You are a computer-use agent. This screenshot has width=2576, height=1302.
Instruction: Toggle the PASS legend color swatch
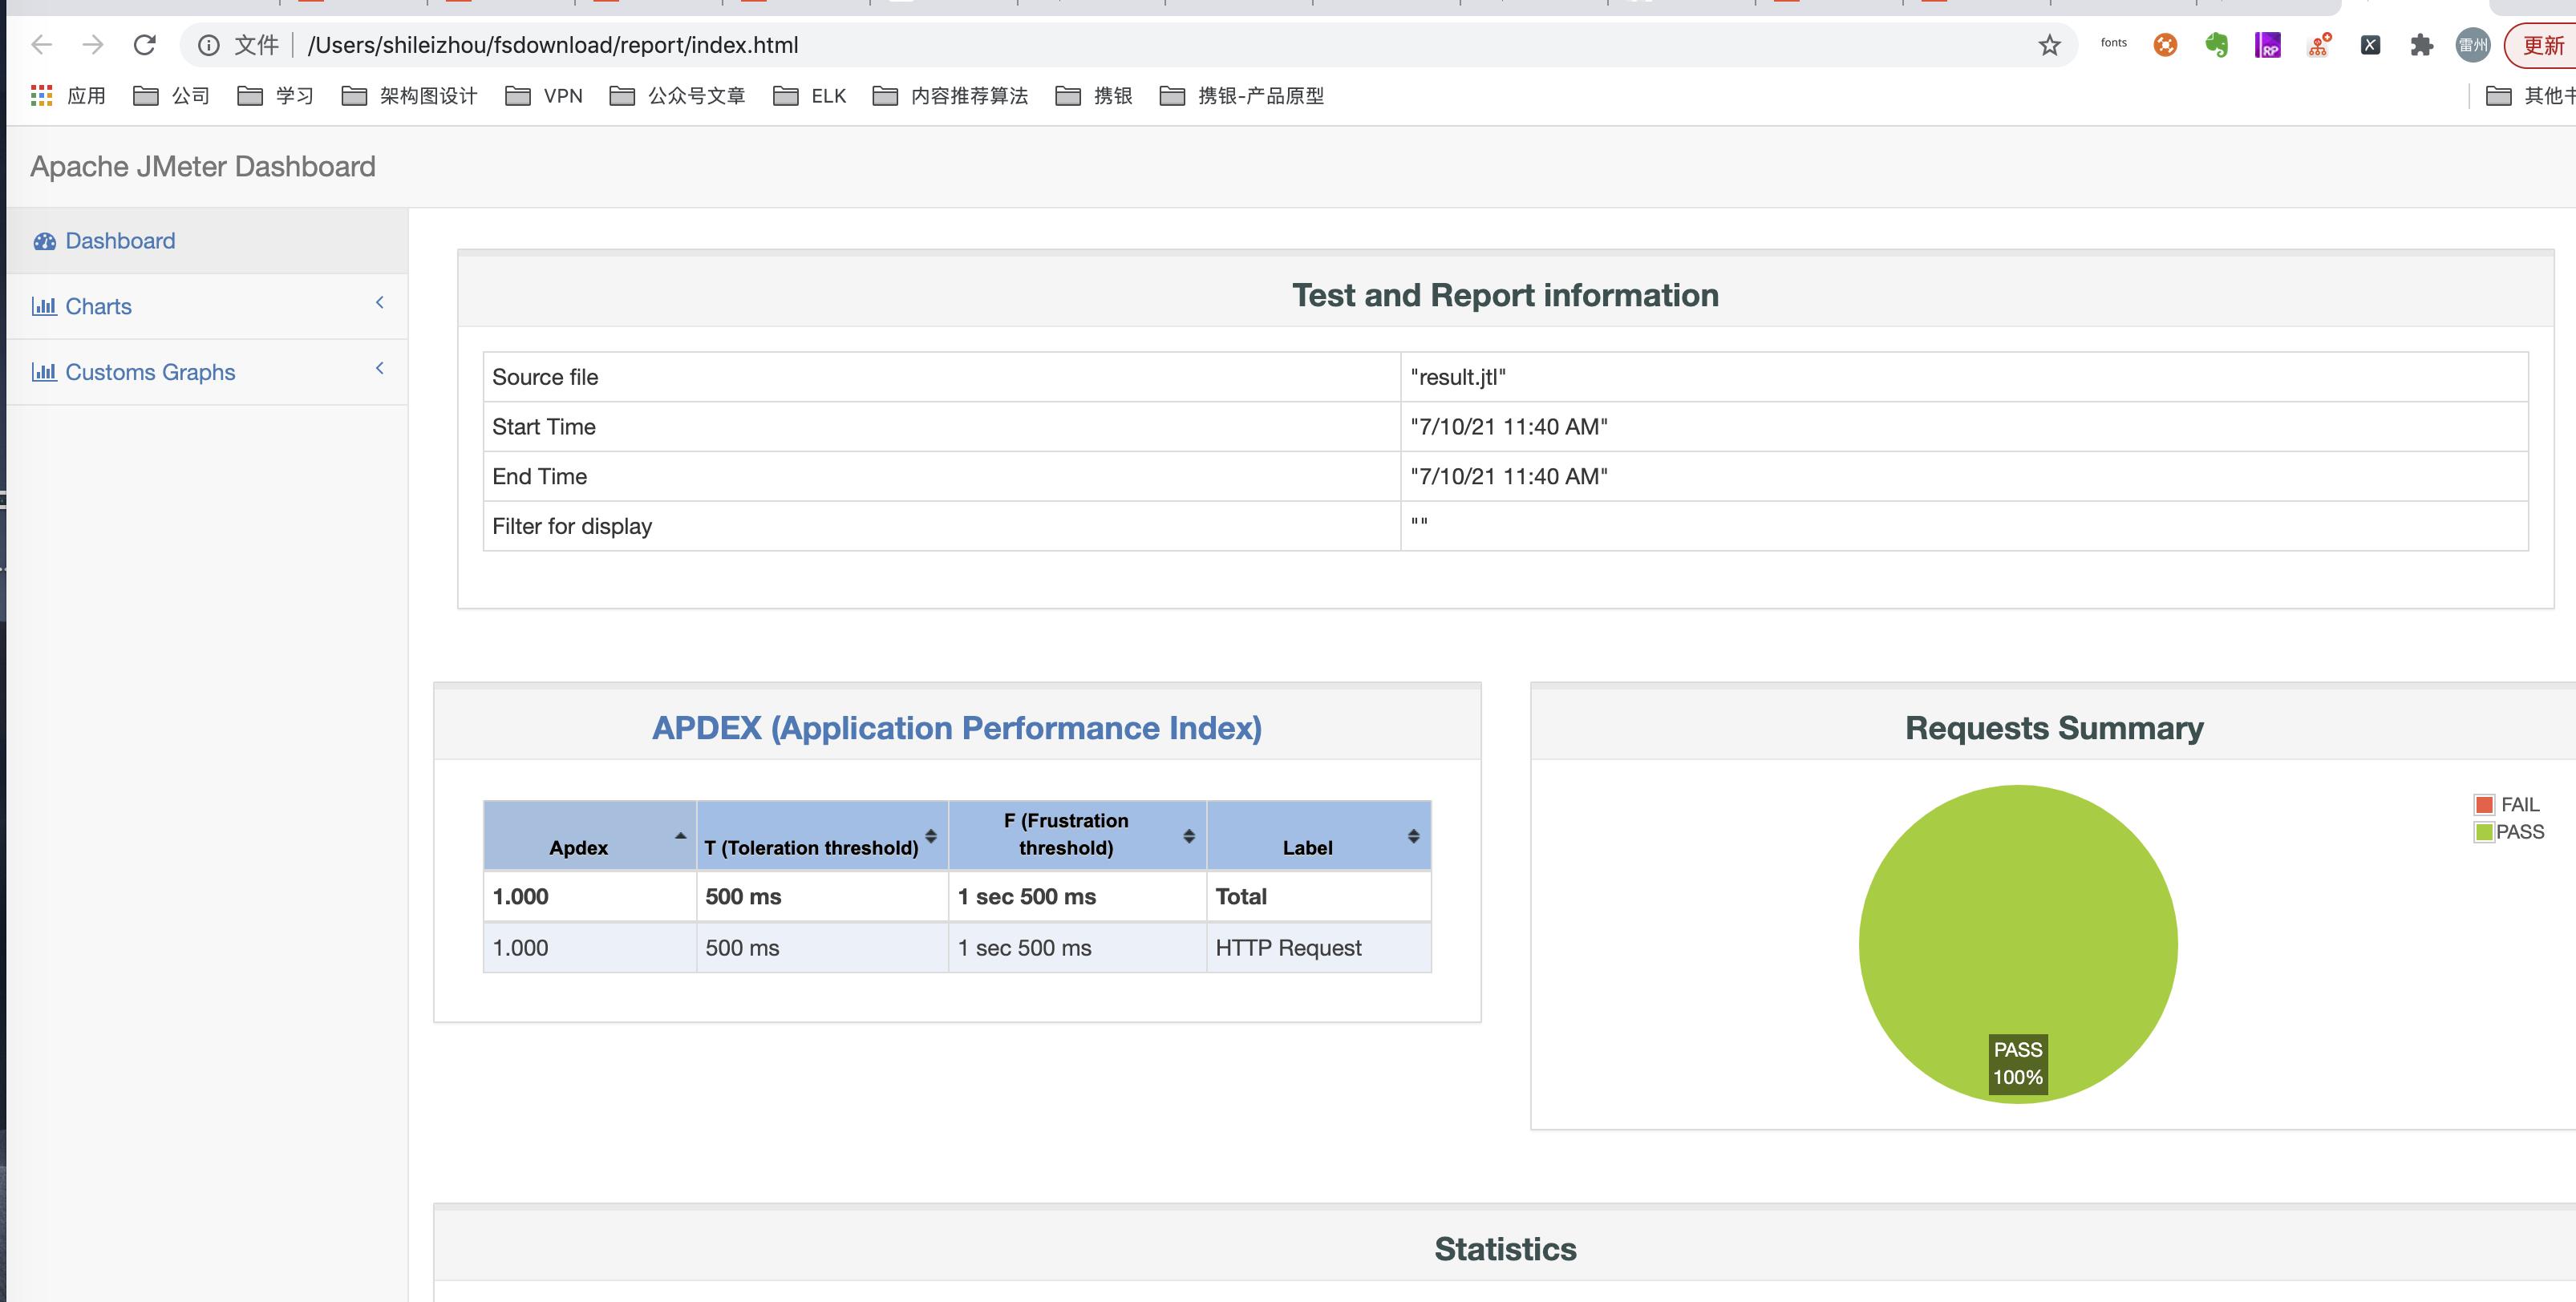2484,832
